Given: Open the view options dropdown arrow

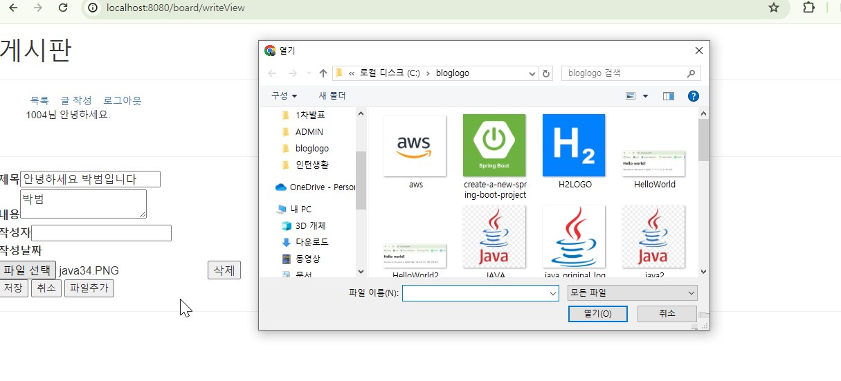Looking at the screenshot, I should point(646,96).
